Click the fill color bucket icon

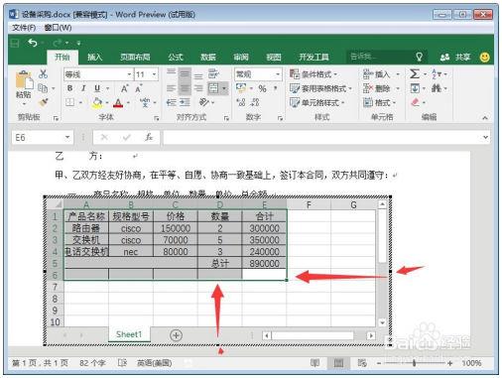click(x=97, y=103)
